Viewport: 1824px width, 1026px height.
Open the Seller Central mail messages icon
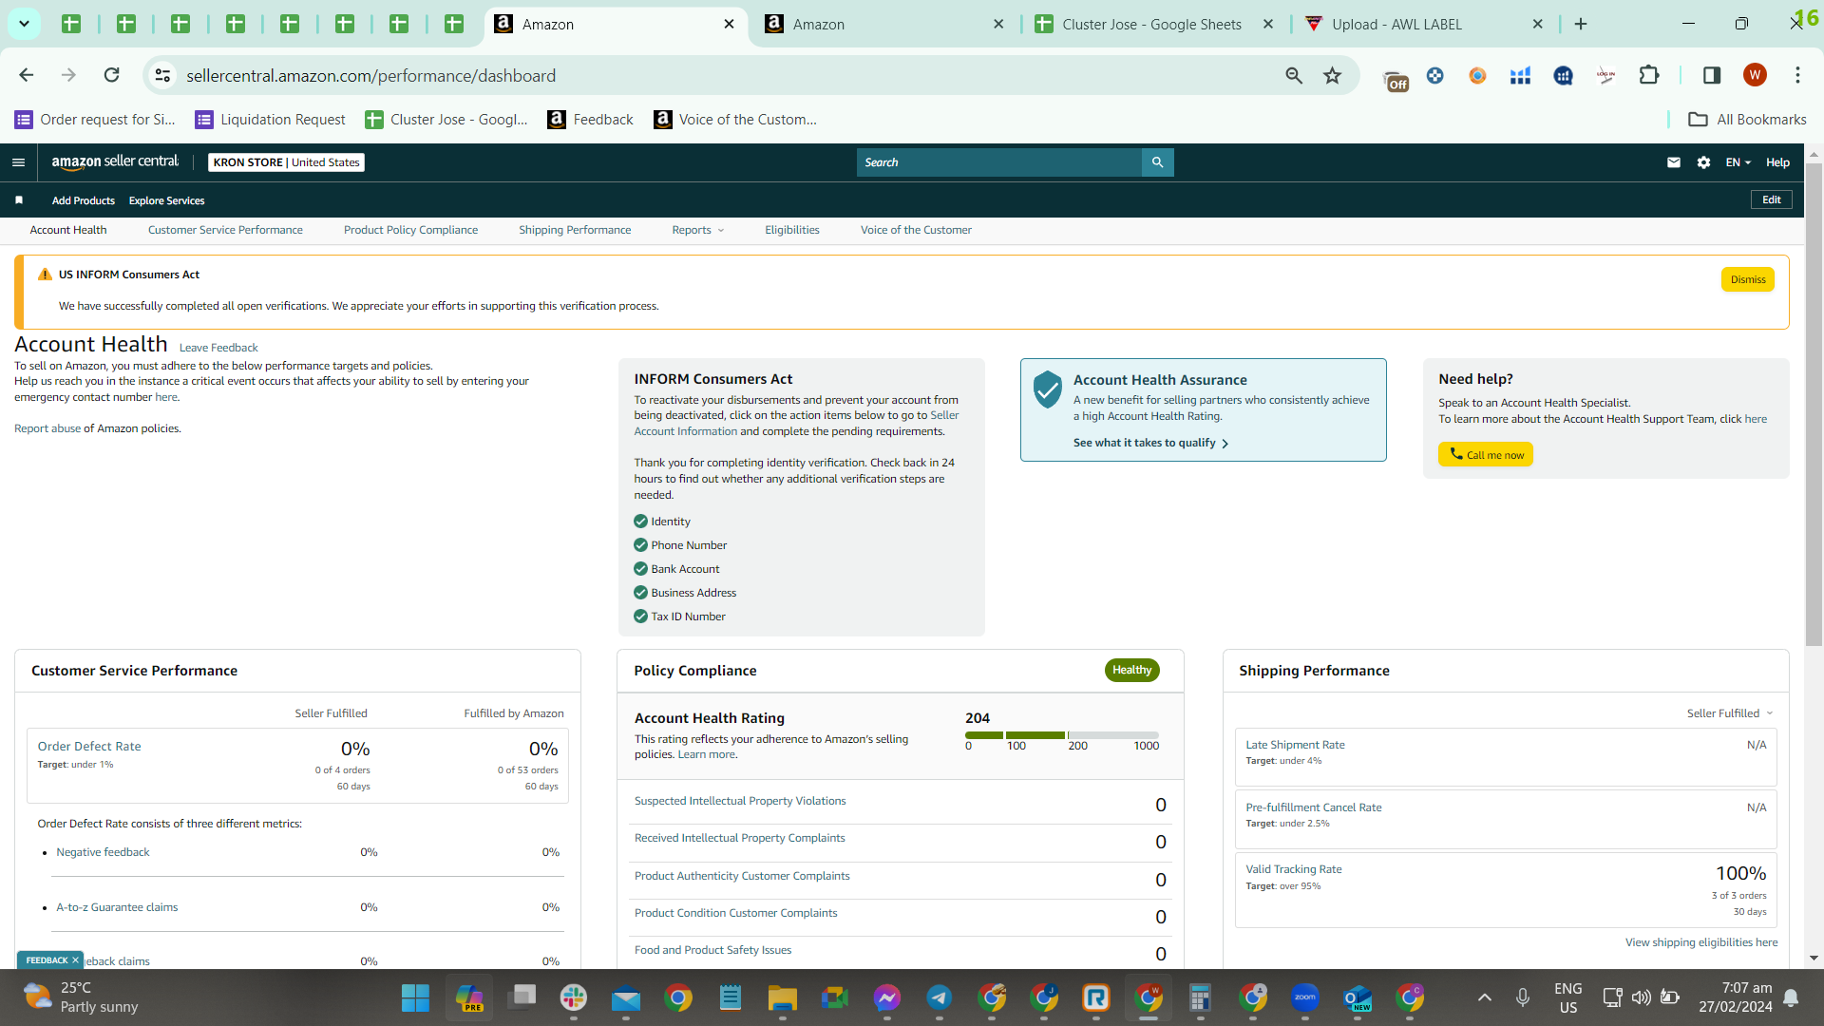[1674, 162]
